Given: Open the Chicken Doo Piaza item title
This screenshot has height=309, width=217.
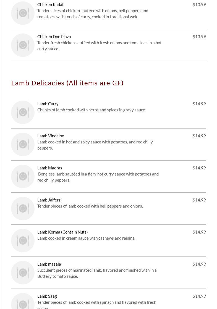Looking at the screenshot, I should click(54, 36).
